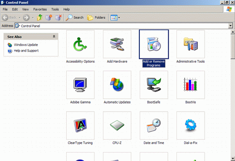Collapse the See Also panel
This screenshot has height=161, width=235.
click(54, 37)
